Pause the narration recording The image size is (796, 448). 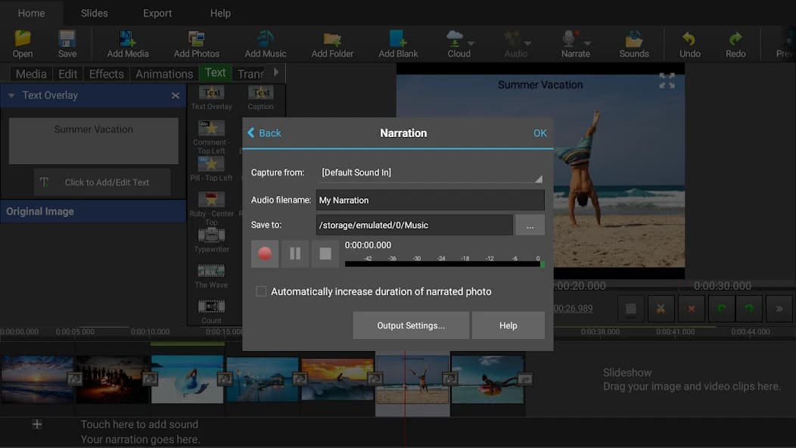pos(295,254)
